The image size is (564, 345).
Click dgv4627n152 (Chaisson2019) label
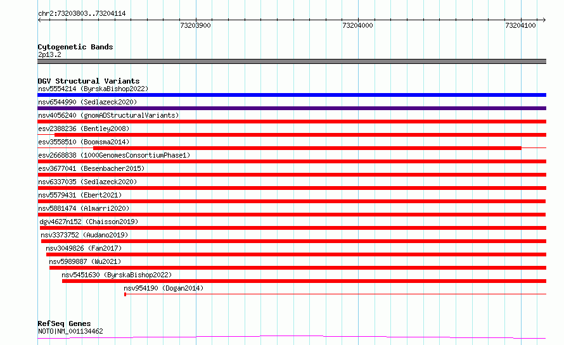click(89, 222)
